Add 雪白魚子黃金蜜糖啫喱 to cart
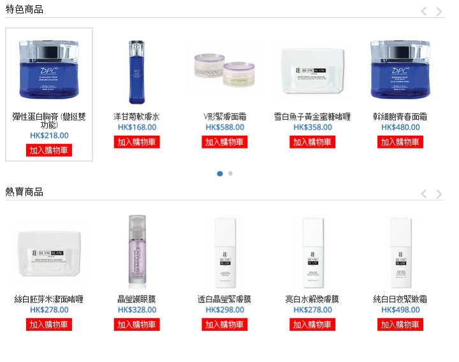Screen dimensions: 459x362 pos(312,142)
